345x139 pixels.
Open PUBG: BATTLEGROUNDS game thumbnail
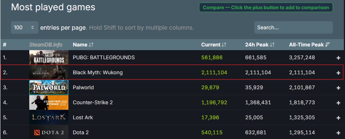[49, 57]
